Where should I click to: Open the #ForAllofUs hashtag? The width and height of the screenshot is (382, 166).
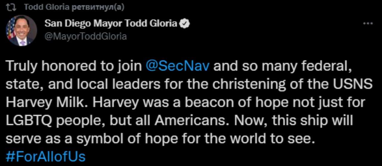tap(45, 156)
